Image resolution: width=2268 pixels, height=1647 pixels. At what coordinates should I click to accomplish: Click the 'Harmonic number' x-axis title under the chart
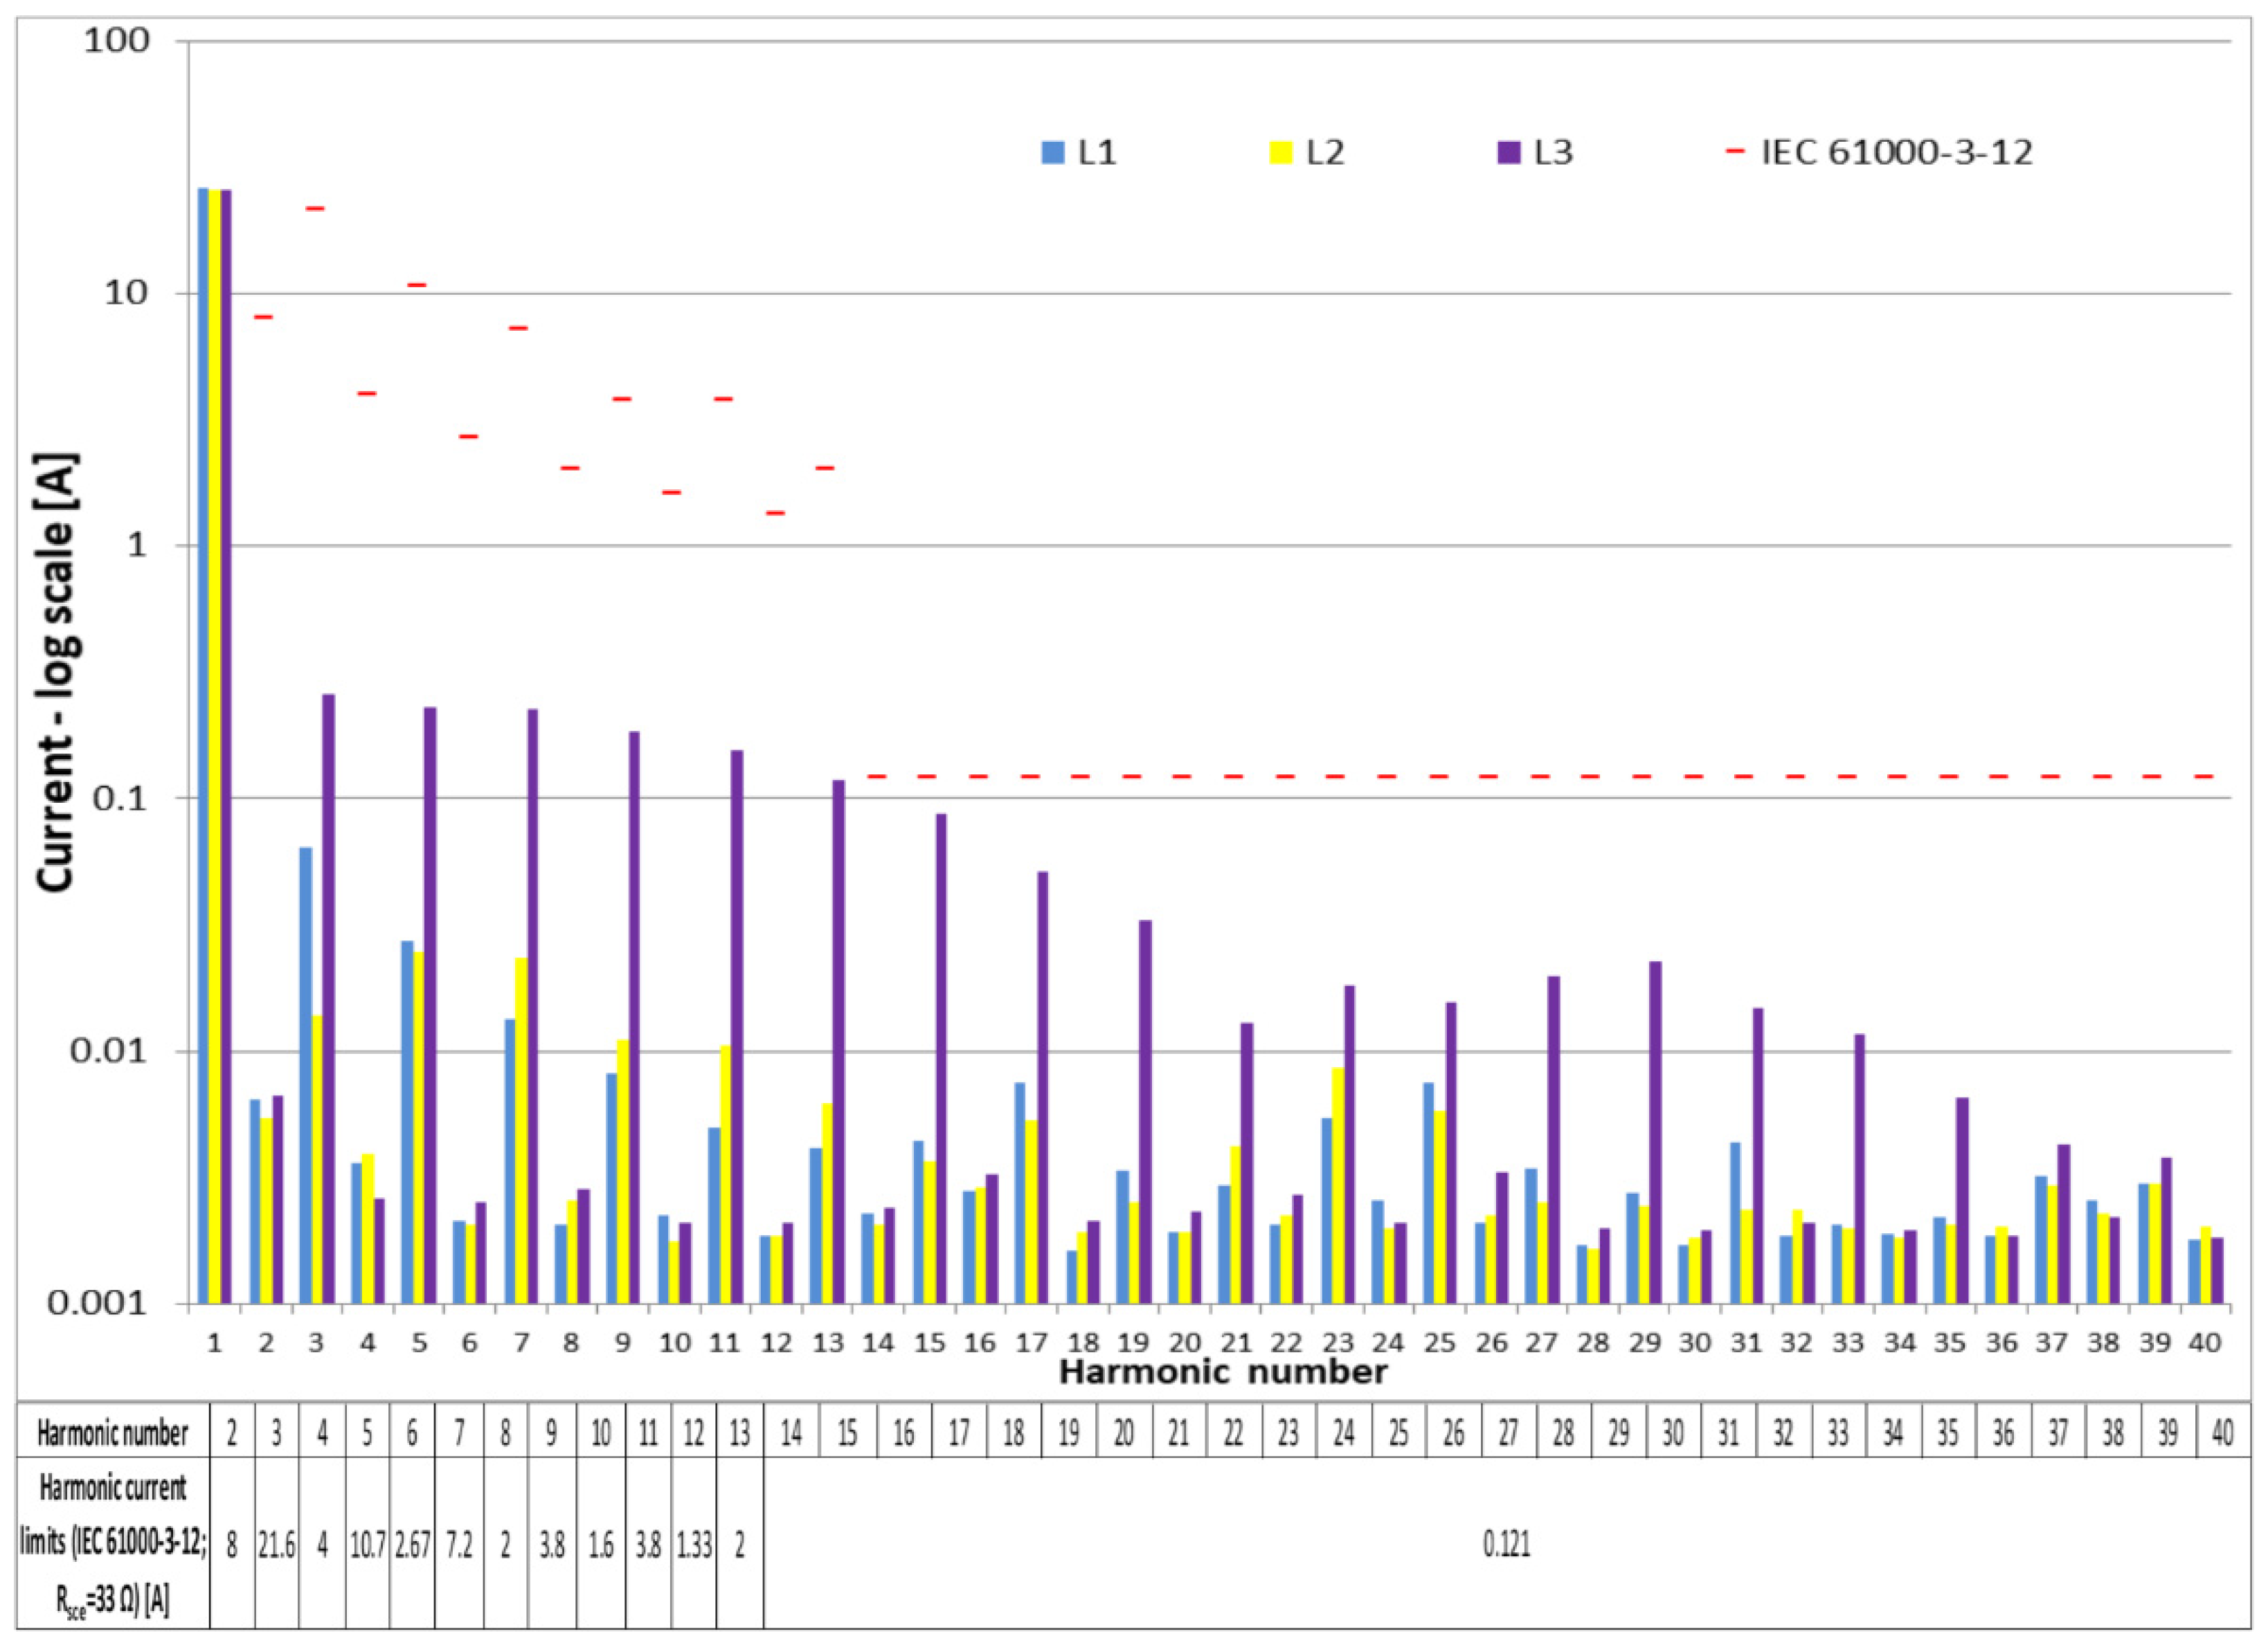click(x=1223, y=1372)
